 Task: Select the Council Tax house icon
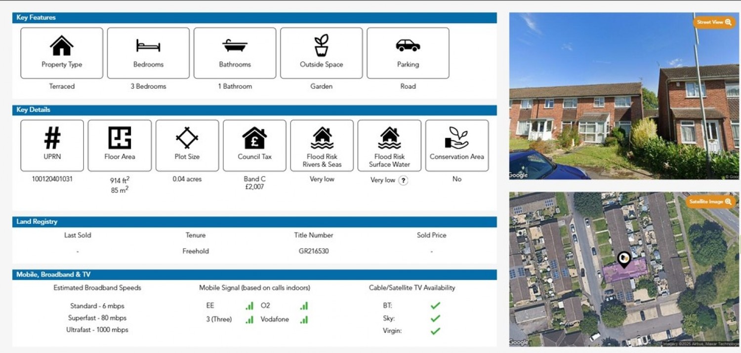coord(254,138)
